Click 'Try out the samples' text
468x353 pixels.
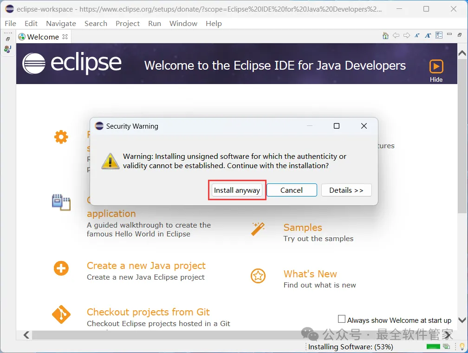click(318, 239)
